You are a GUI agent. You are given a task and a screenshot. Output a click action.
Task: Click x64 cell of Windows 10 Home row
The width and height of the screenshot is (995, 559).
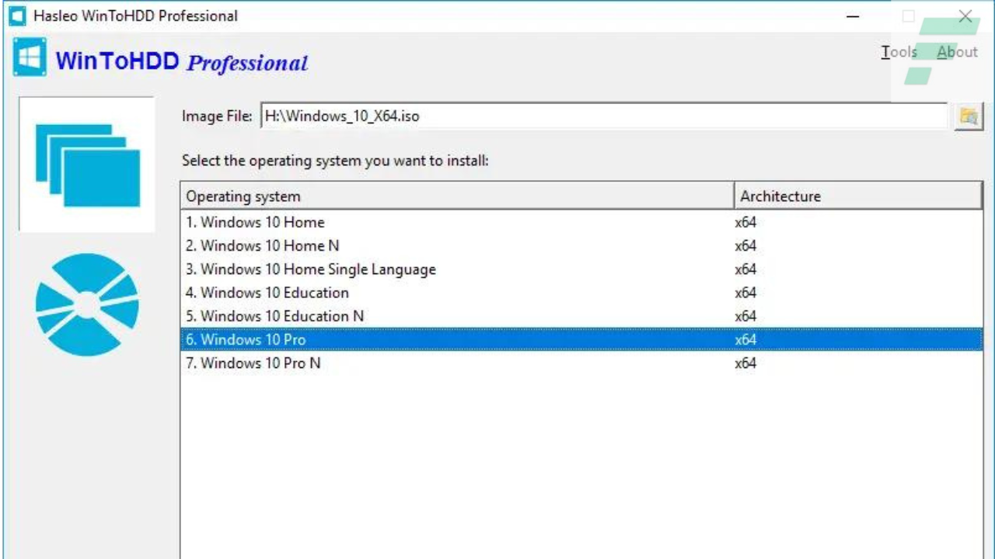(x=745, y=222)
